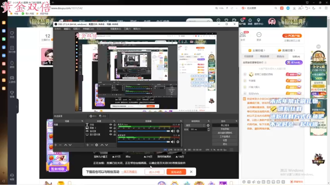The image size is (330, 185).
Task: Move source up in sources panel
Action: pyautogui.click(x=102, y=145)
